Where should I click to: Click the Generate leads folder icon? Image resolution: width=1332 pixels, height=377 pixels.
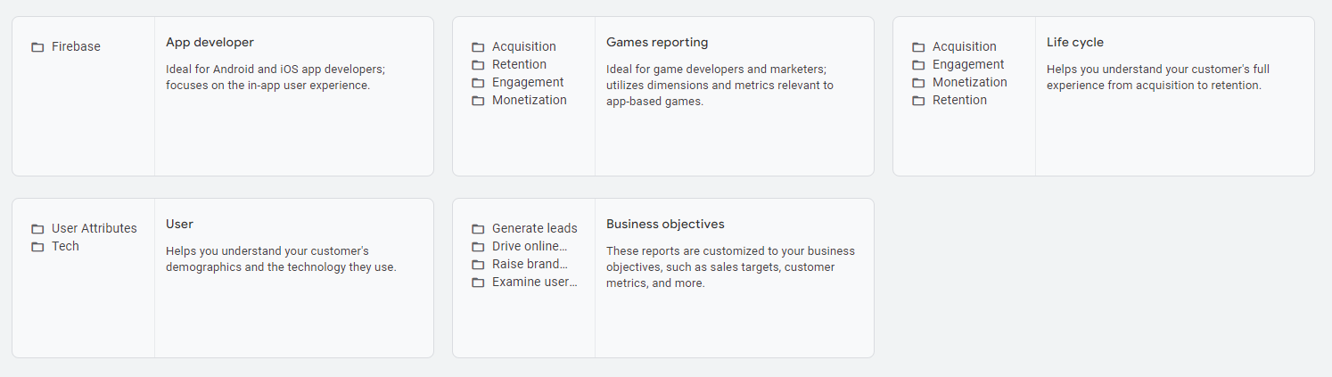tap(478, 229)
